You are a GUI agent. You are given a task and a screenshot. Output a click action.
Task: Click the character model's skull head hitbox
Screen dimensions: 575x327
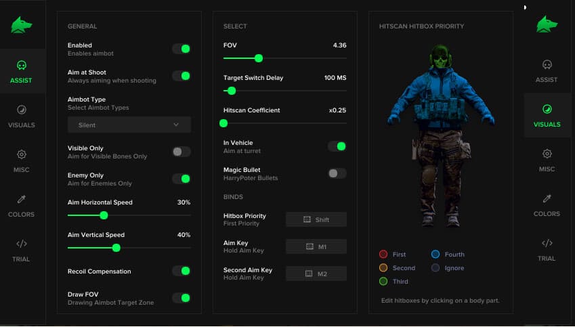pos(440,56)
